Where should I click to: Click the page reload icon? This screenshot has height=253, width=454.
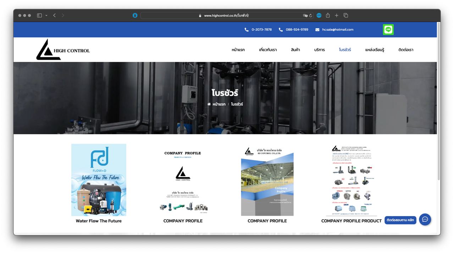click(x=311, y=16)
